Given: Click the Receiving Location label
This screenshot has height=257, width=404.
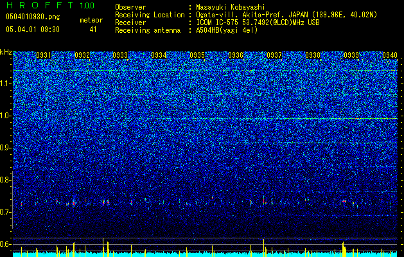Looking at the screenshot, I should point(150,15).
